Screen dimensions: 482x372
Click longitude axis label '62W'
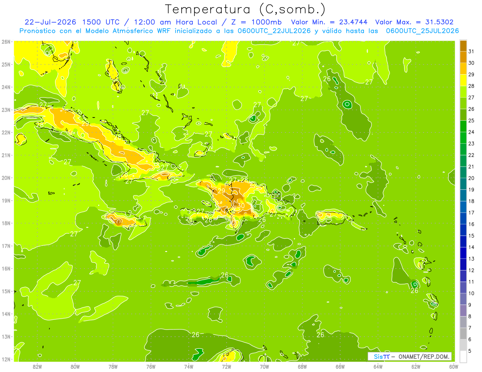pos(416,366)
